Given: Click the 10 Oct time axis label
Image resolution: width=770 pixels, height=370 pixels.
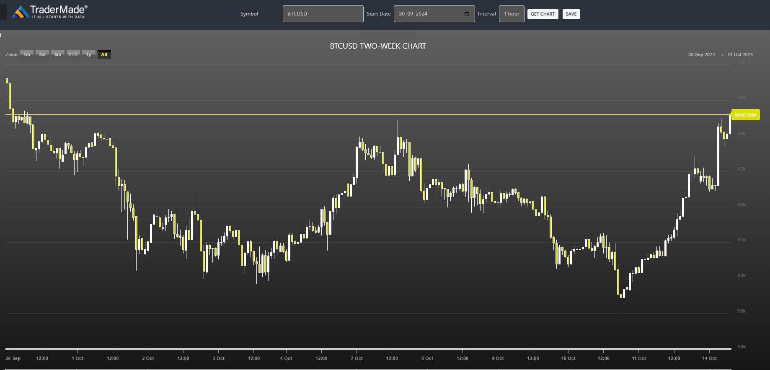Looking at the screenshot, I should pos(568,358).
